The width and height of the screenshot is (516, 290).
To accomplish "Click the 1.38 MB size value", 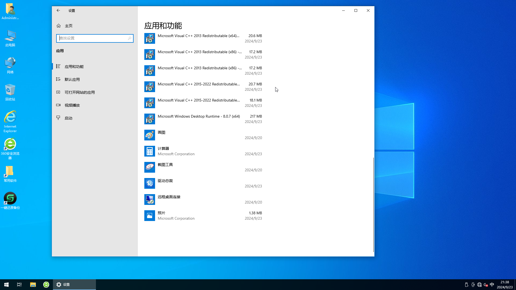I will point(255,213).
